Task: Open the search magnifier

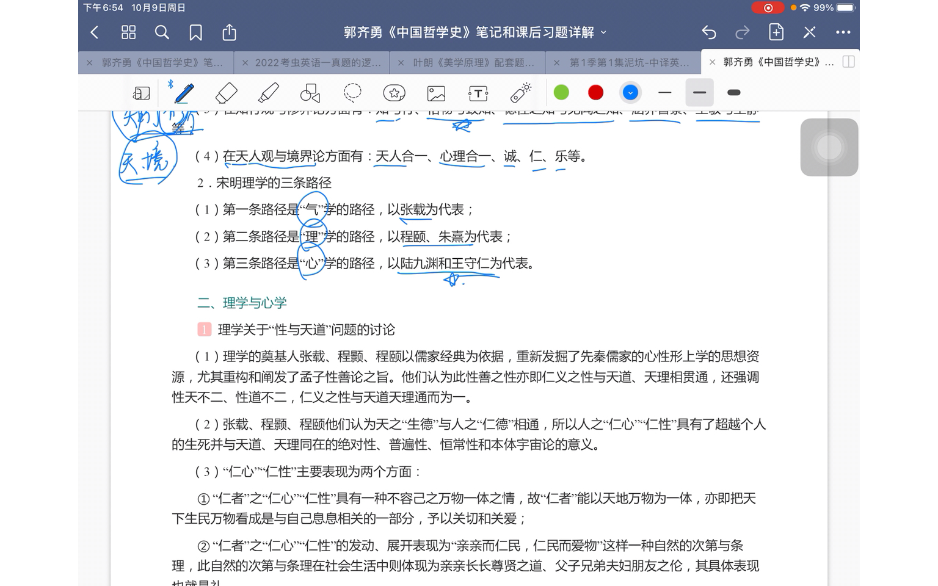Action: pos(162,32)
